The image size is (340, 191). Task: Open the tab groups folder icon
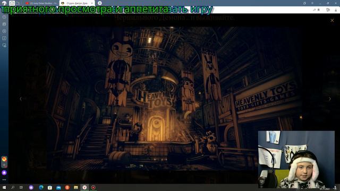click(18, 3)
